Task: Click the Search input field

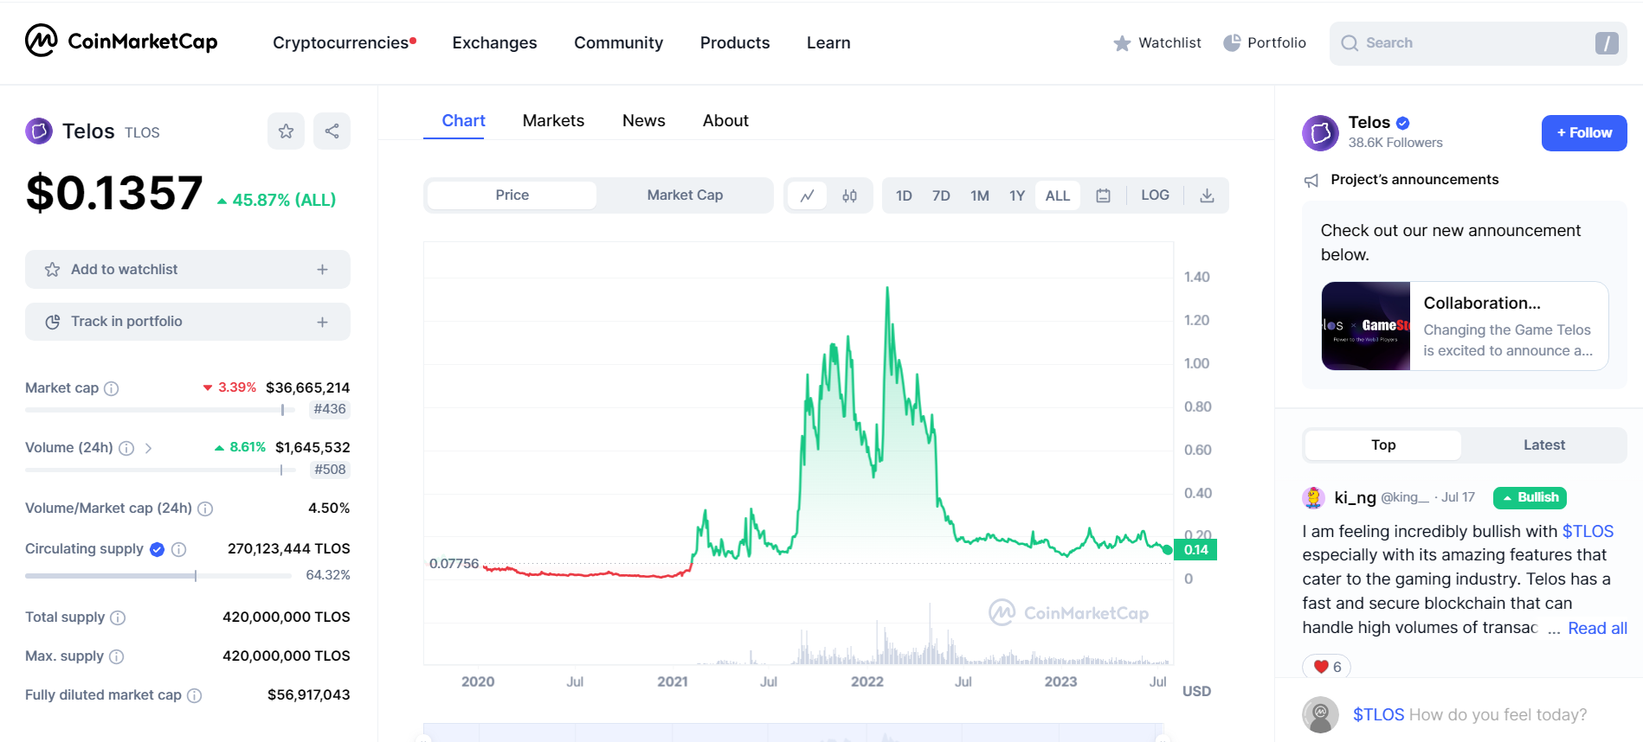Action: [x=1478, y=43]
